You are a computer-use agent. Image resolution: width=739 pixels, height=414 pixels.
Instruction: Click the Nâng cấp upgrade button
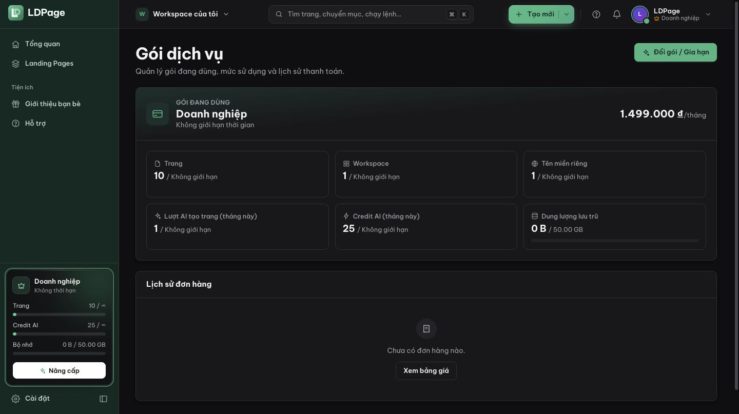pyautogui.click(x=59, y=370)
